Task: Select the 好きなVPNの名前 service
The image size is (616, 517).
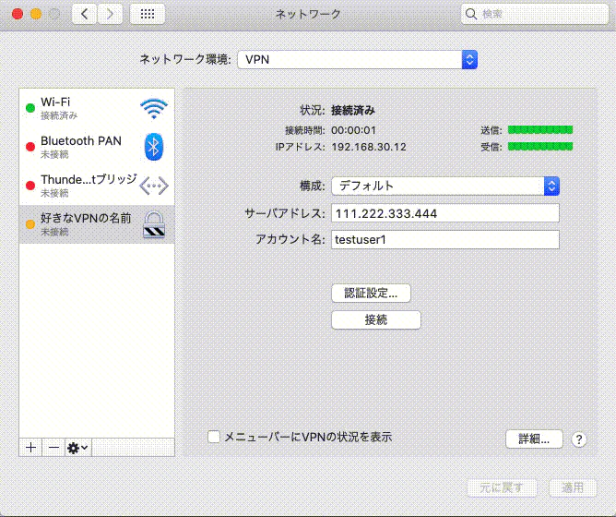Action: pyautogui.click(x=97, y=224)
